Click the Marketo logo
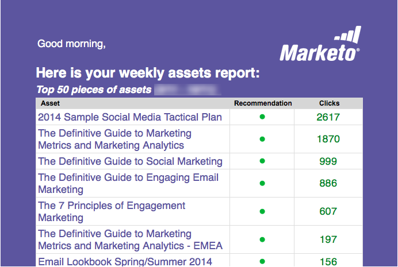Image resolution: width=398 pixels, height=267 pixels. click(x=320, y=46)
